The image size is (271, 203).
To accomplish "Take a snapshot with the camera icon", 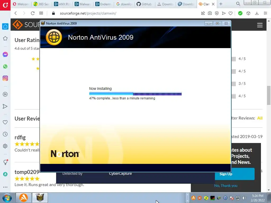I will point(210,13).
